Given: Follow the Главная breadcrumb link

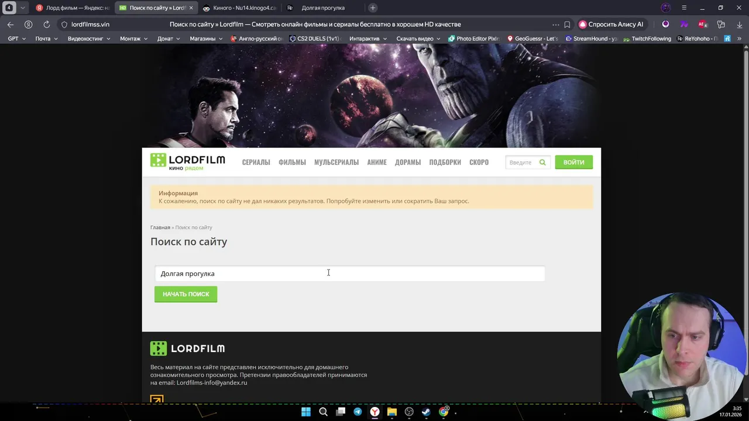Looking at the screenshot, I should pos(160,227).
